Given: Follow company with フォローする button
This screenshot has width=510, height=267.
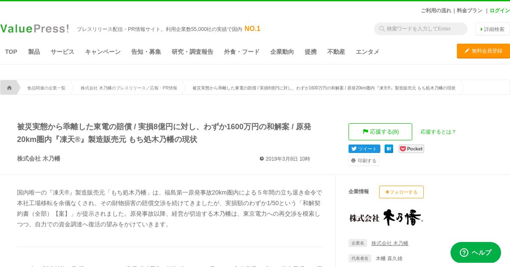Looking at the screenshot, I should [x=401, y=192].
